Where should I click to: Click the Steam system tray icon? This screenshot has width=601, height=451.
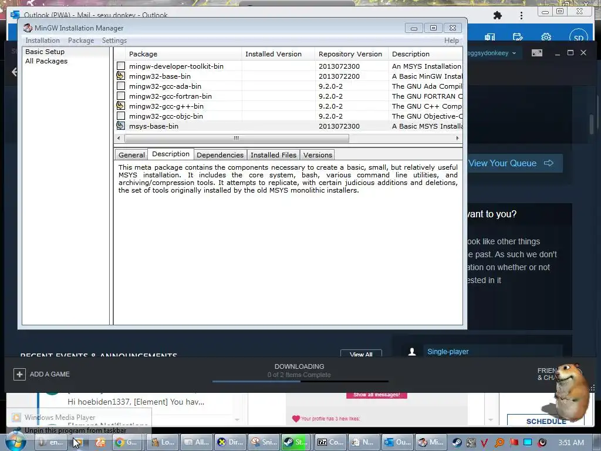pos(457,443)
